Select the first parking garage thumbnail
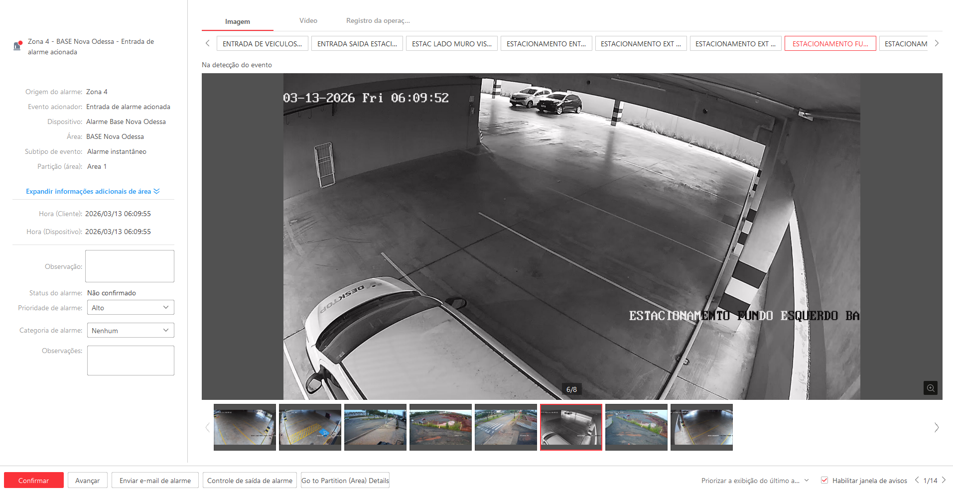Image resolution: width=953 pixels, height=491 pixels. point(245,427)
